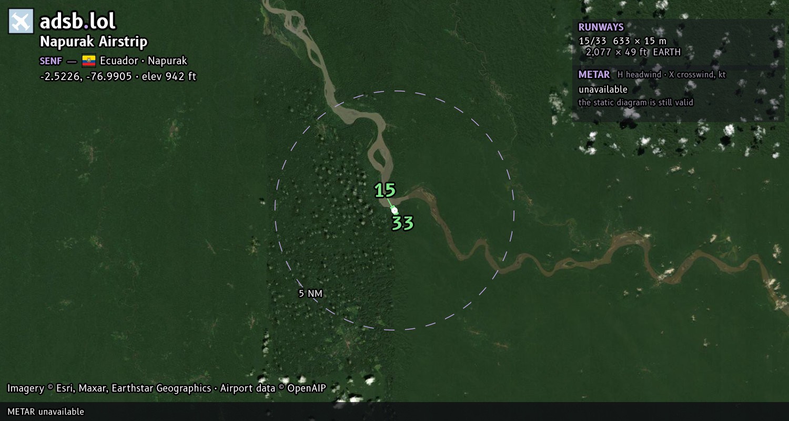
Task: Click the "Ecuador · Napurak" location text
Action: click(x=144, y=61)
